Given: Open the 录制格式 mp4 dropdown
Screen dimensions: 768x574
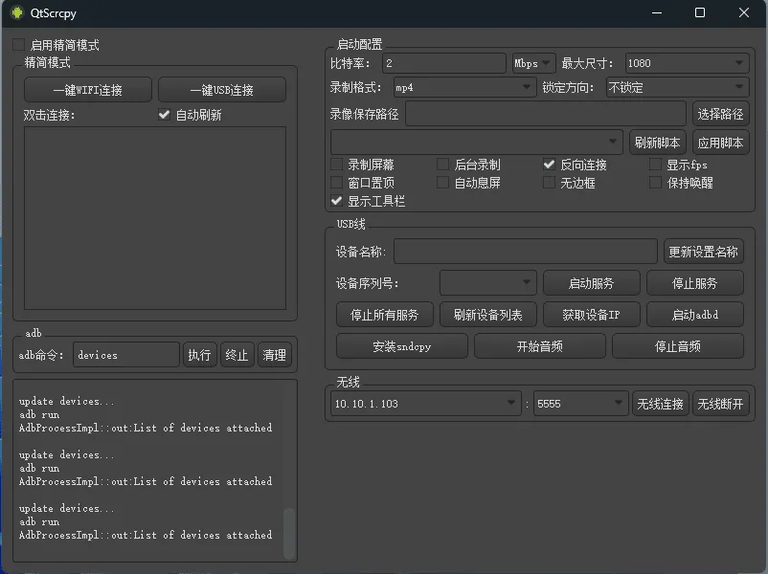Looking at the screenshot, I should pos(464,87).
